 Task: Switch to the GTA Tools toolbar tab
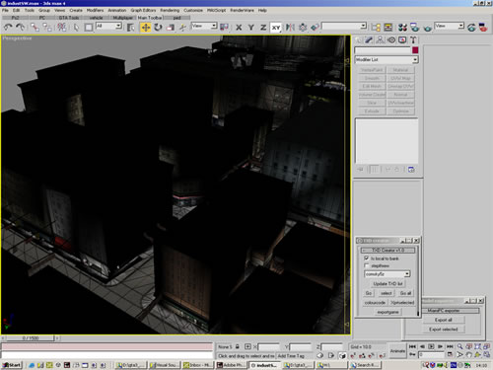click(x=68, y=18)
